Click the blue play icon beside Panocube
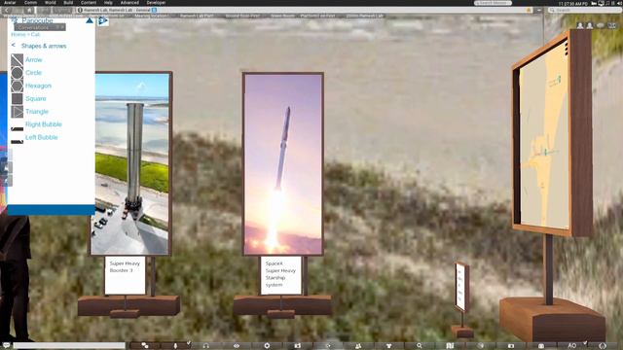623x350 pixels. (103, 20)
